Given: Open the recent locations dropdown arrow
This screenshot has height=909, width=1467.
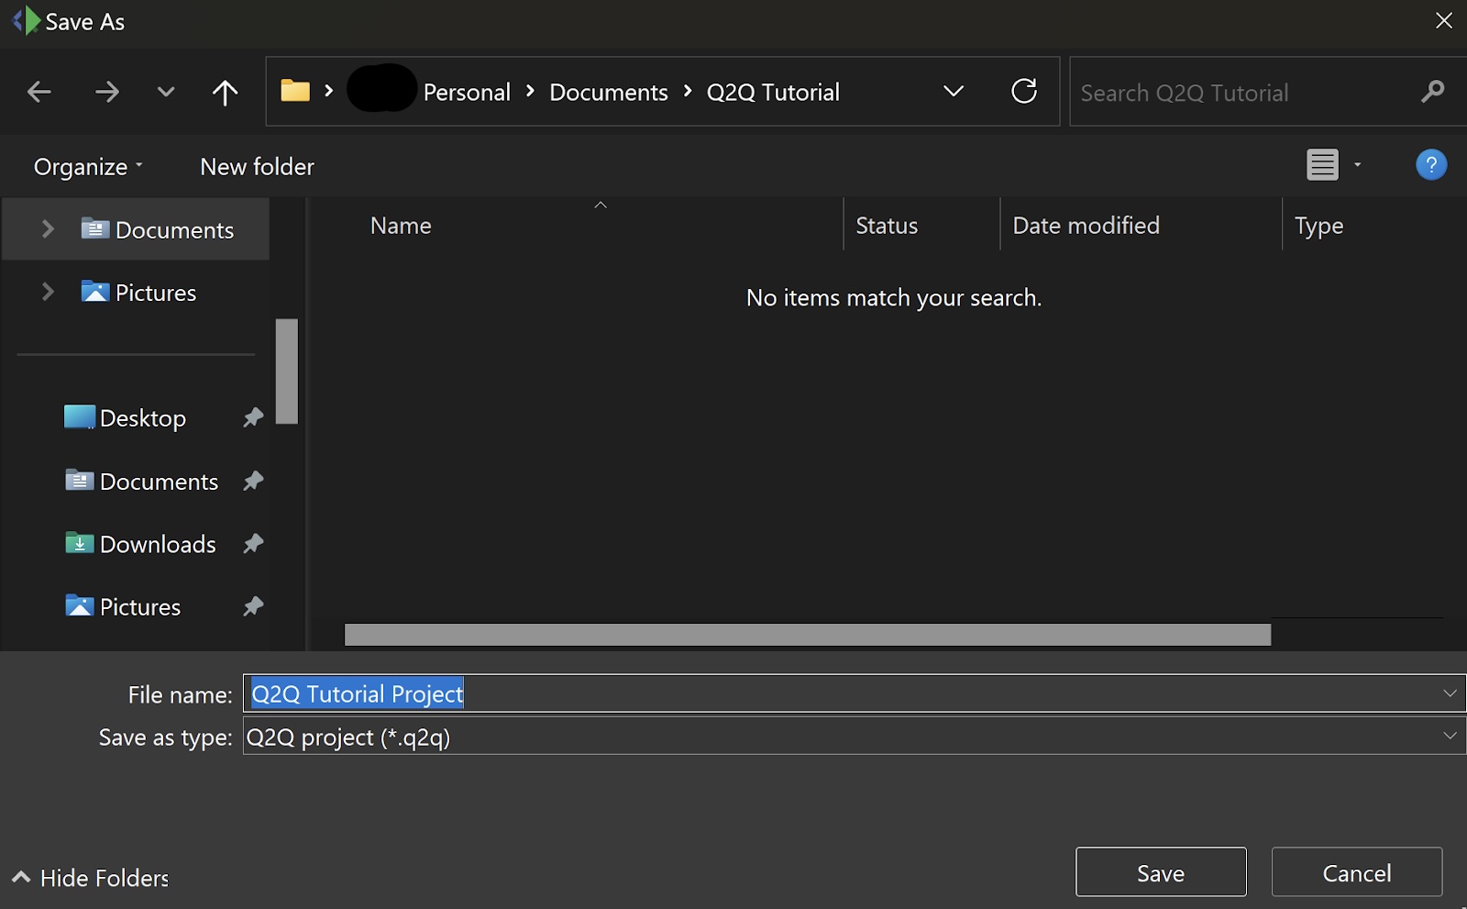Looking at the screenshot, I should tap(166, 92).
